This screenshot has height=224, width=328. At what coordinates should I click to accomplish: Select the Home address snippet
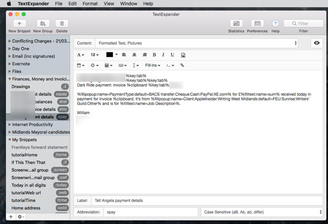[x=38, y=208]
